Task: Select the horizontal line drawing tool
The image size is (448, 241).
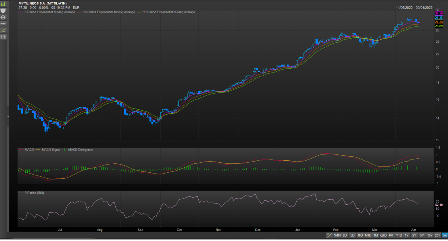Action: tap(3, 24)
